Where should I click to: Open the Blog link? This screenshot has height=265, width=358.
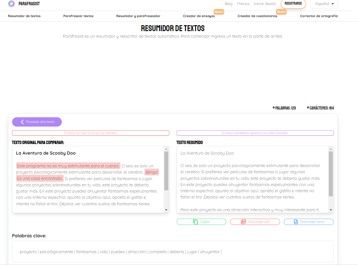(x=229, y=4)
